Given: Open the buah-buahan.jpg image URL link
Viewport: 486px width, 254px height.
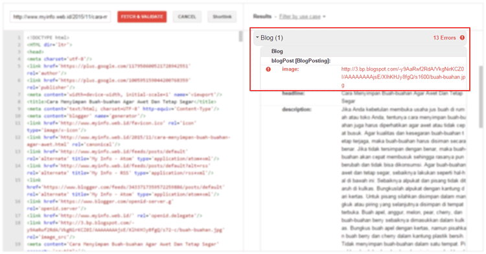Looking at the screenshot, I should (403, 77).
